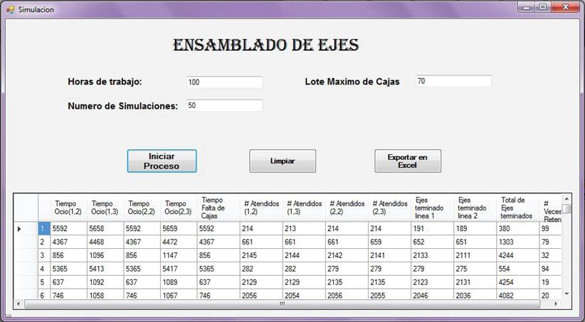Click vertical scrollbar down arrow in grid
The image size is (585, 322).
pyautogui.click(x=566, y=294)
